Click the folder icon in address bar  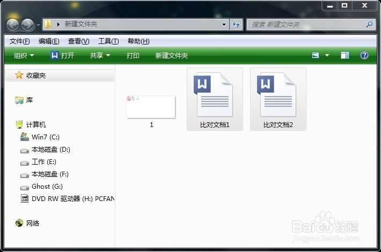pos(48,24)
